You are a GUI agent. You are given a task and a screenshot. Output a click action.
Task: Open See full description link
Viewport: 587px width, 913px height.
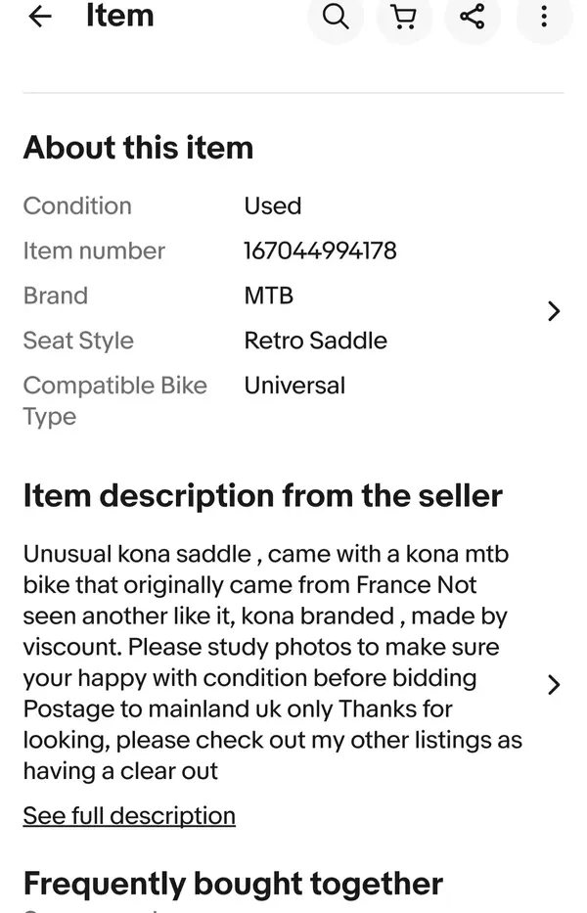point(129,815)
